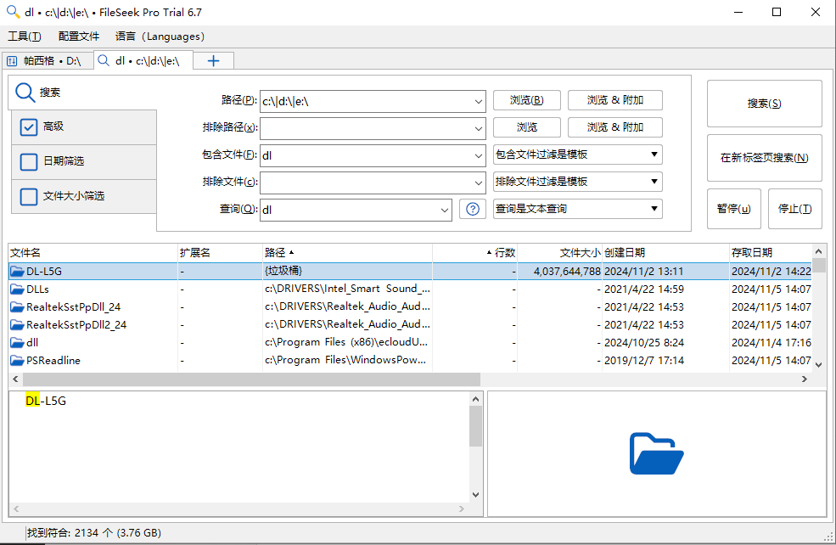Click highlighted DL-L5G text in preview pane

(x=46, y=401)
